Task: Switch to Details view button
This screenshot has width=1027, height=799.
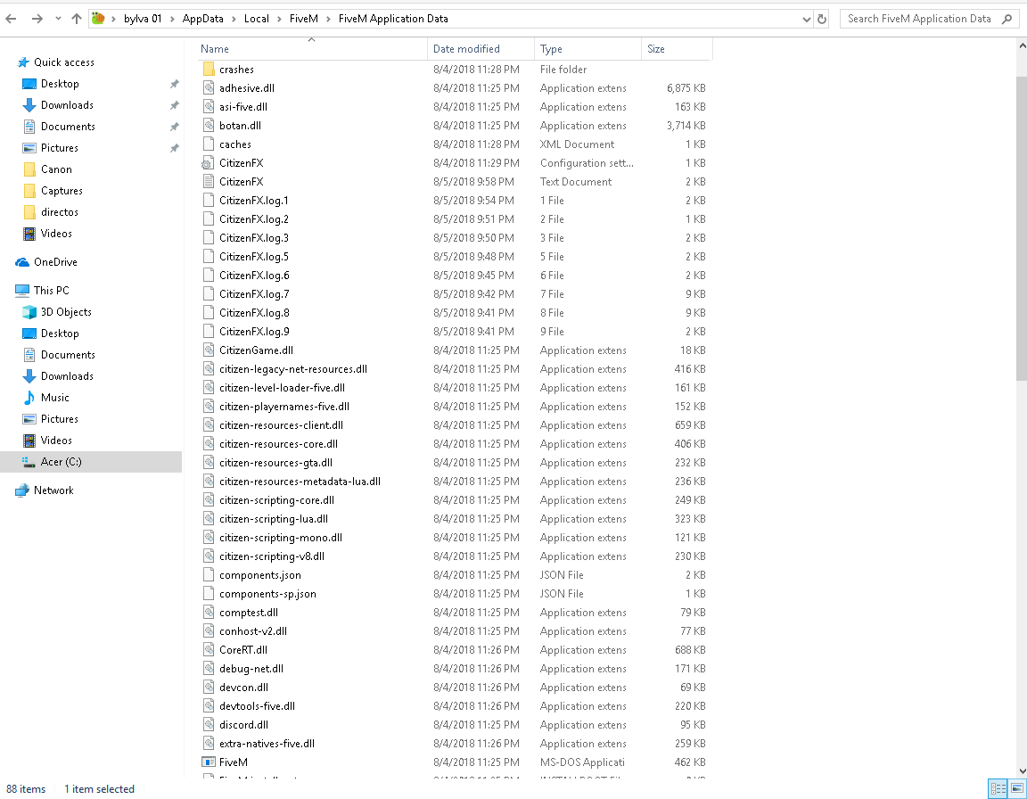Action: (998, 788)
